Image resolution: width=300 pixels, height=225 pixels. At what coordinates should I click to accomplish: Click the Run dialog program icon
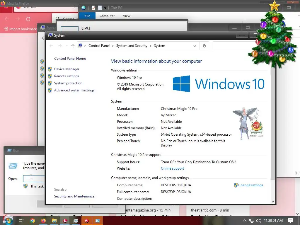(x=13, y=166)
